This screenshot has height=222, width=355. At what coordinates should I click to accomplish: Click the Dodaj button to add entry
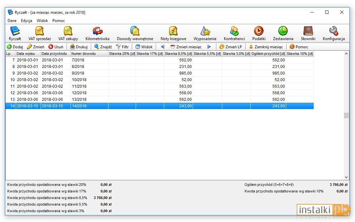(15, 47)
